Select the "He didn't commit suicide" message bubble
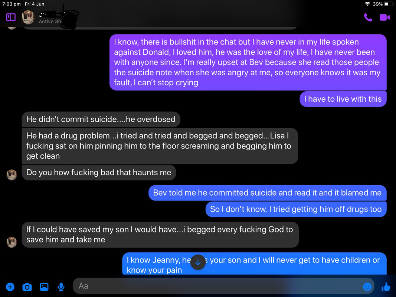 coord(101,119)
